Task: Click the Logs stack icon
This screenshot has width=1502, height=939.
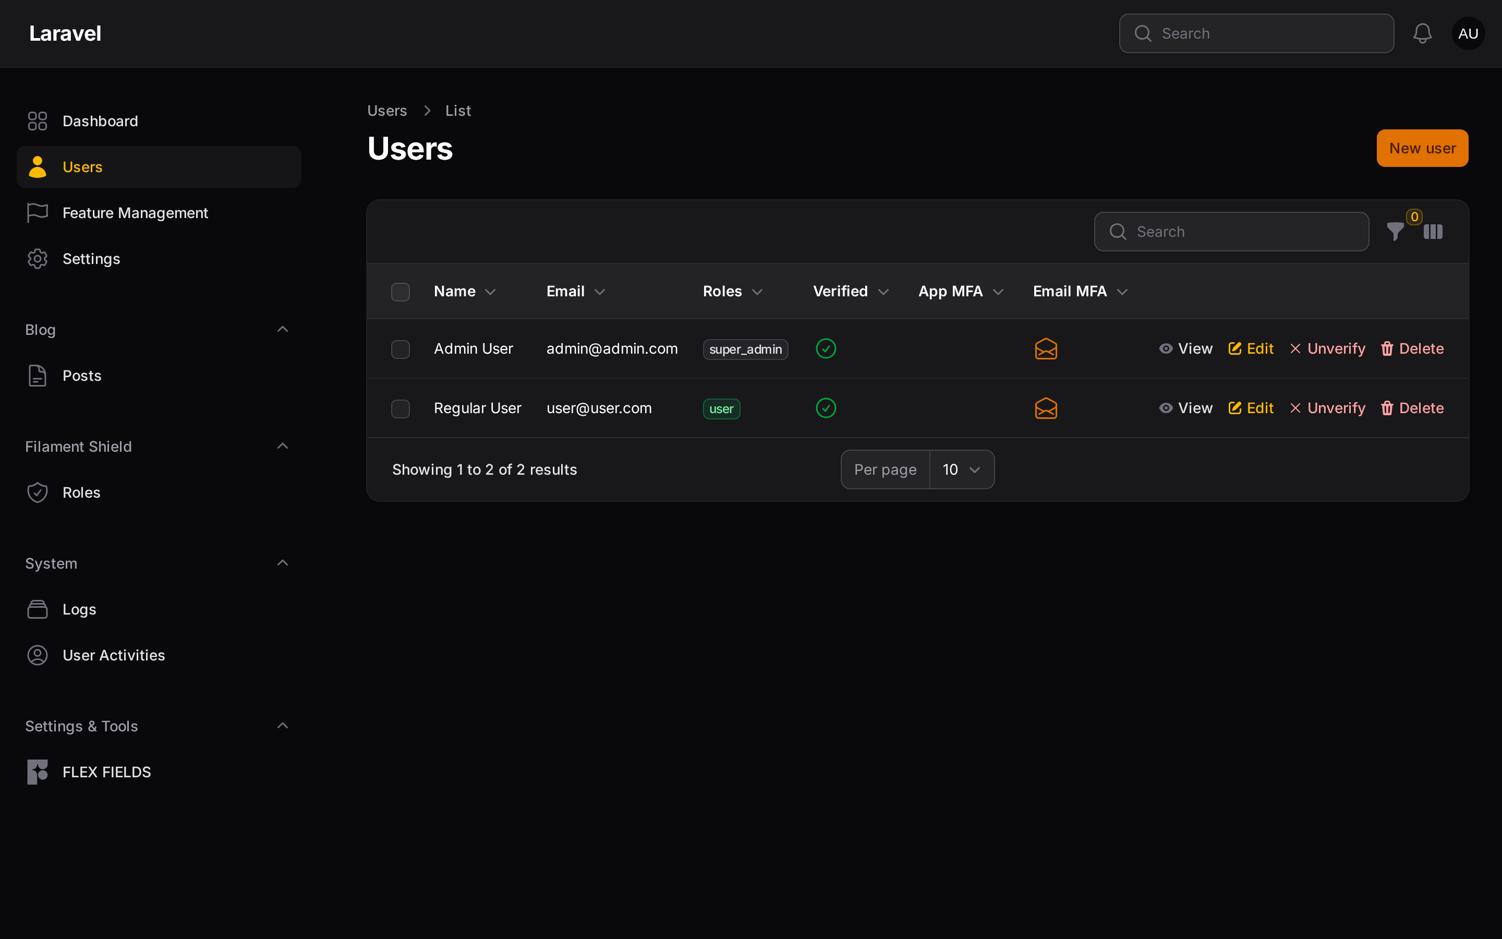Action: (x=37, y=609)
